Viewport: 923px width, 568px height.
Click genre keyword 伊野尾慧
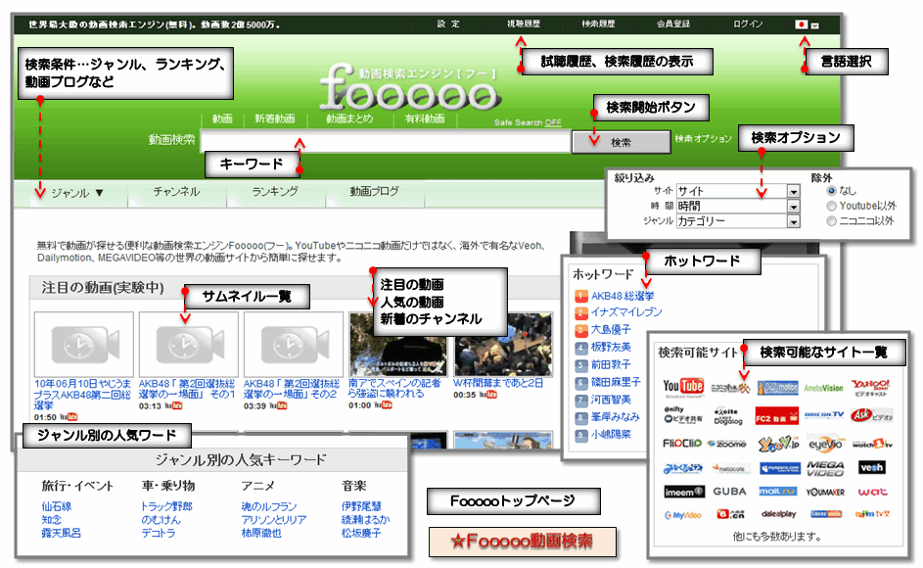coord(361,506)
